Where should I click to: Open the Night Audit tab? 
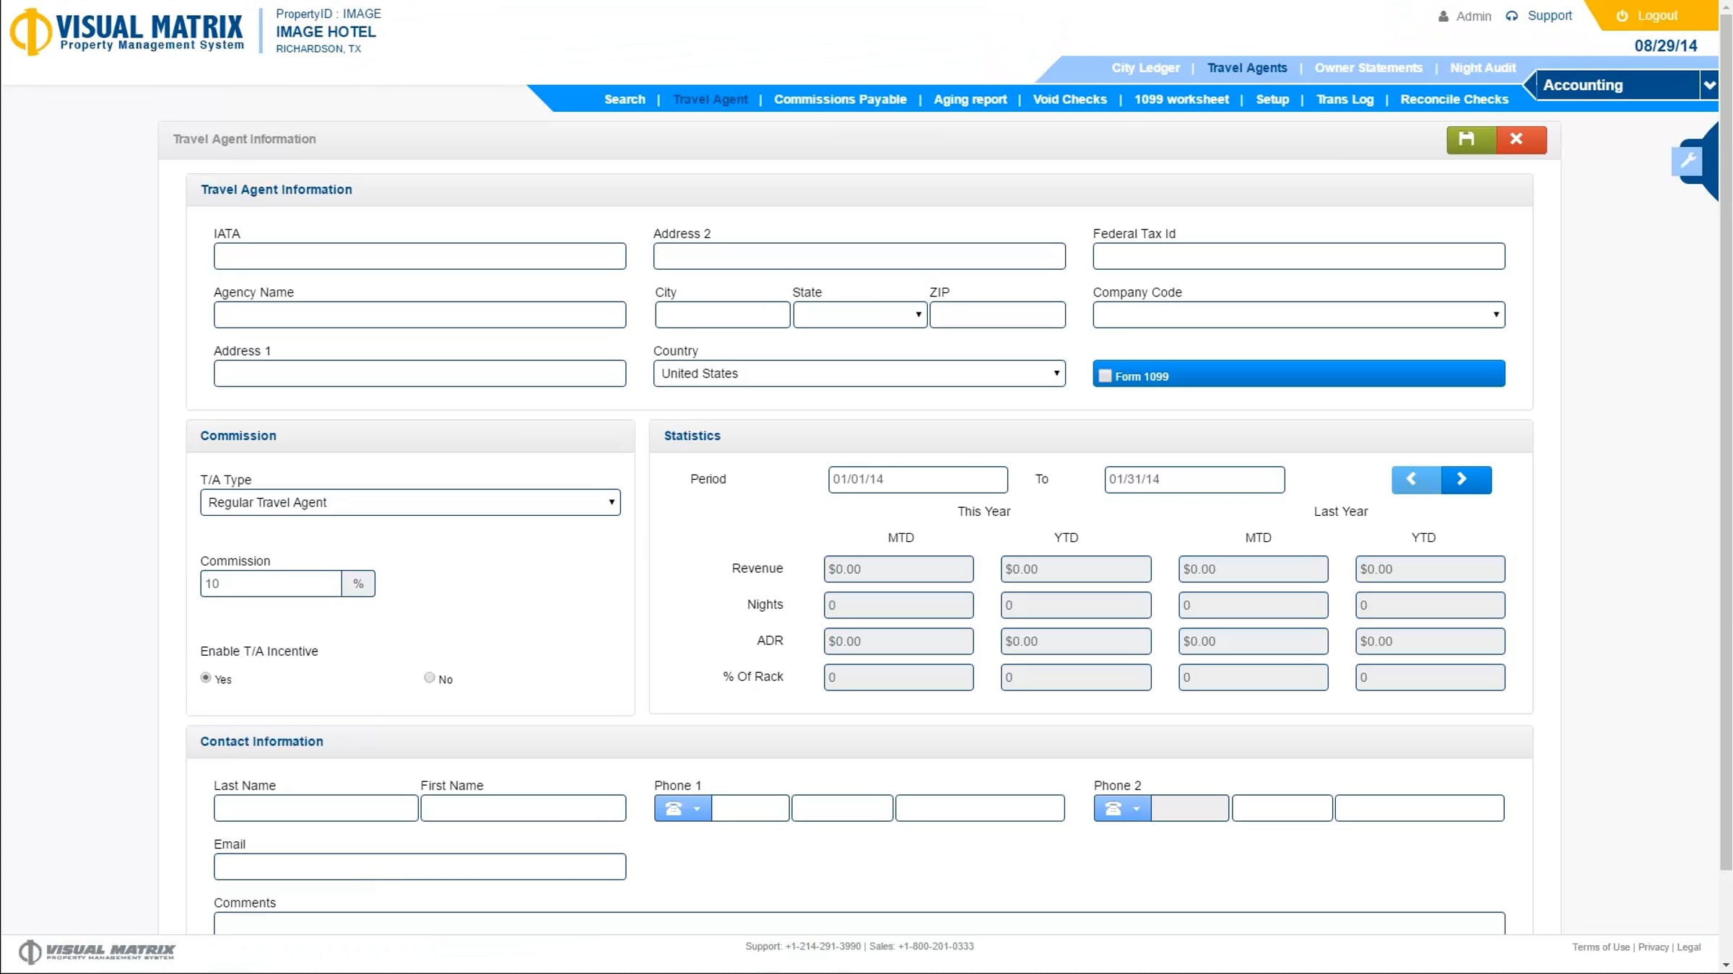(1482, 68)
